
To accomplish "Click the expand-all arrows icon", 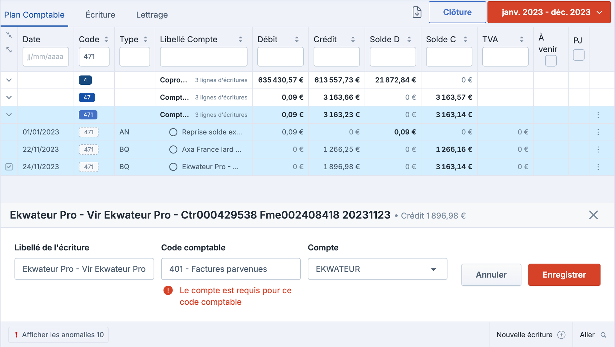I will click(x=9, y=50).
